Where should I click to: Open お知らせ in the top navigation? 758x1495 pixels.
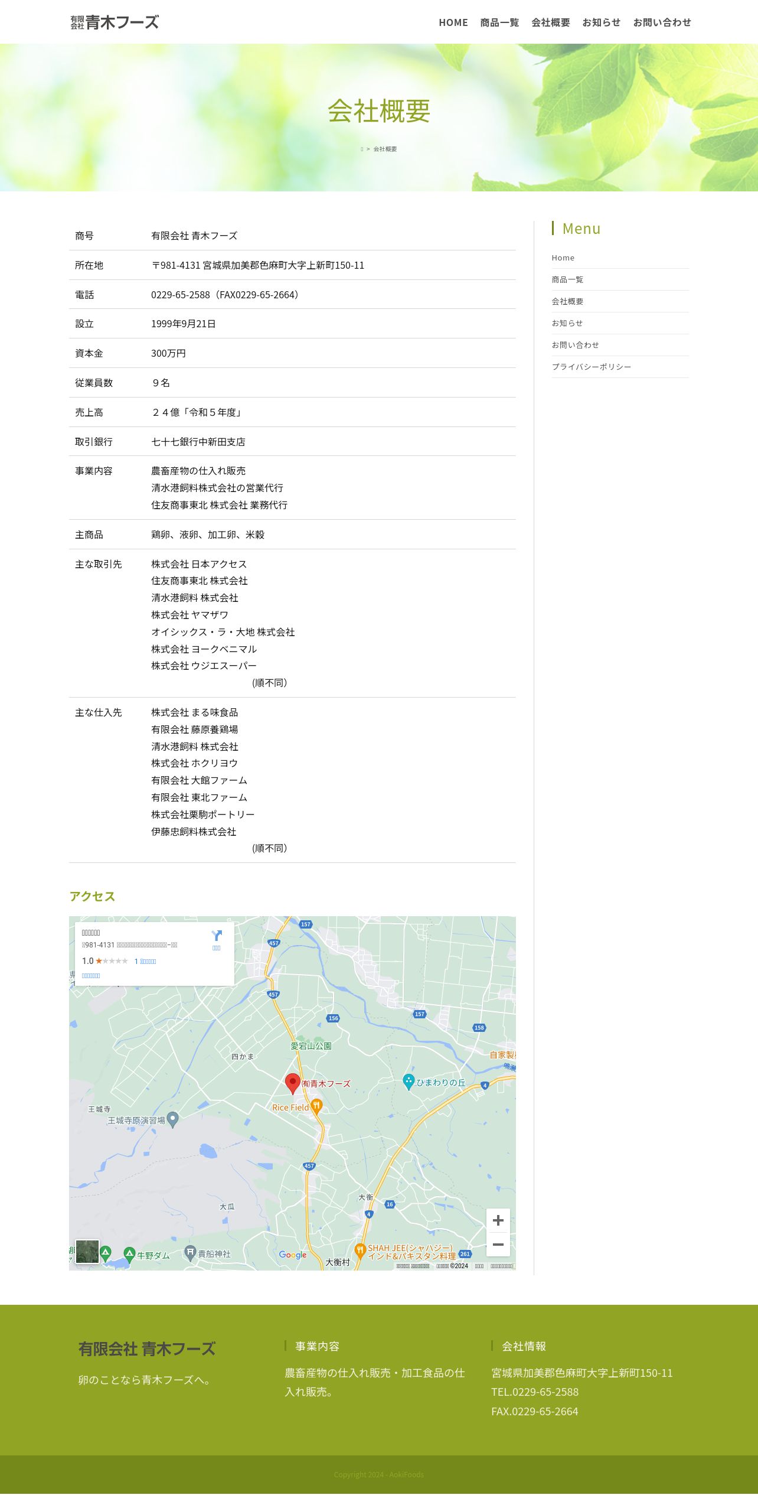601,22
